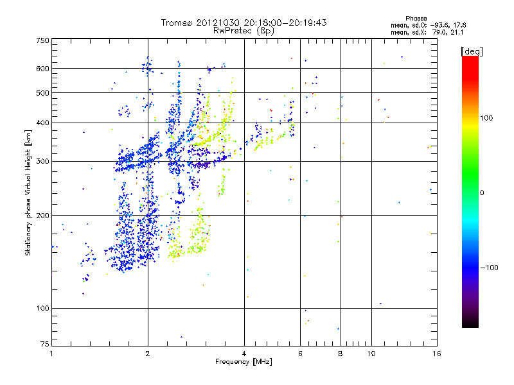514x385 pixels.
Task: Pick the red region of the phase colorbar
Action: 470,67
